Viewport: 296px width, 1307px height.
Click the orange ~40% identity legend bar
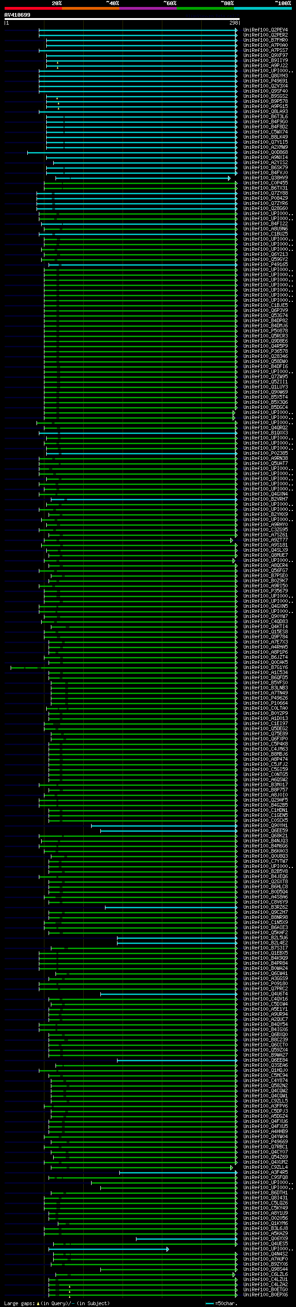coord(91,8)
